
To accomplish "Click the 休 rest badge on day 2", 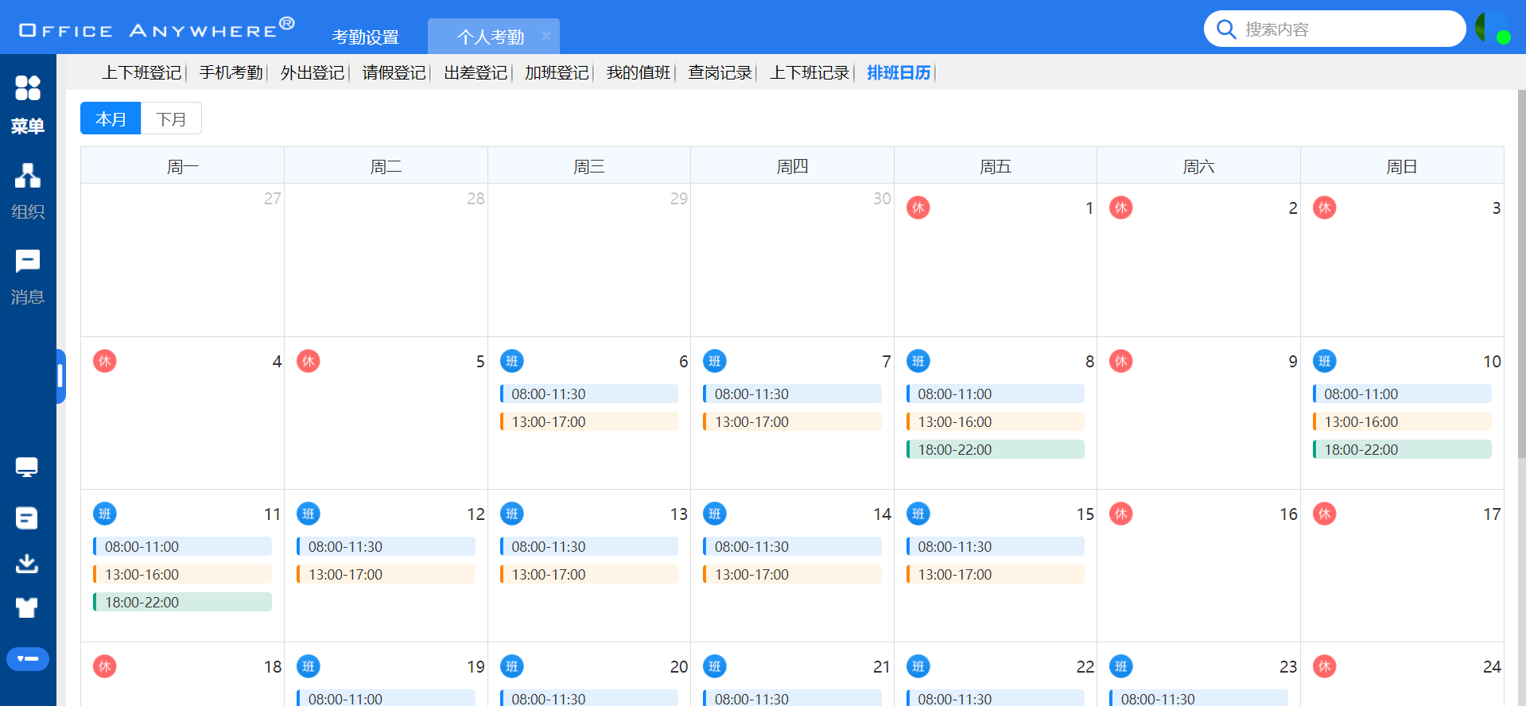I will [x=1121, y=208].
